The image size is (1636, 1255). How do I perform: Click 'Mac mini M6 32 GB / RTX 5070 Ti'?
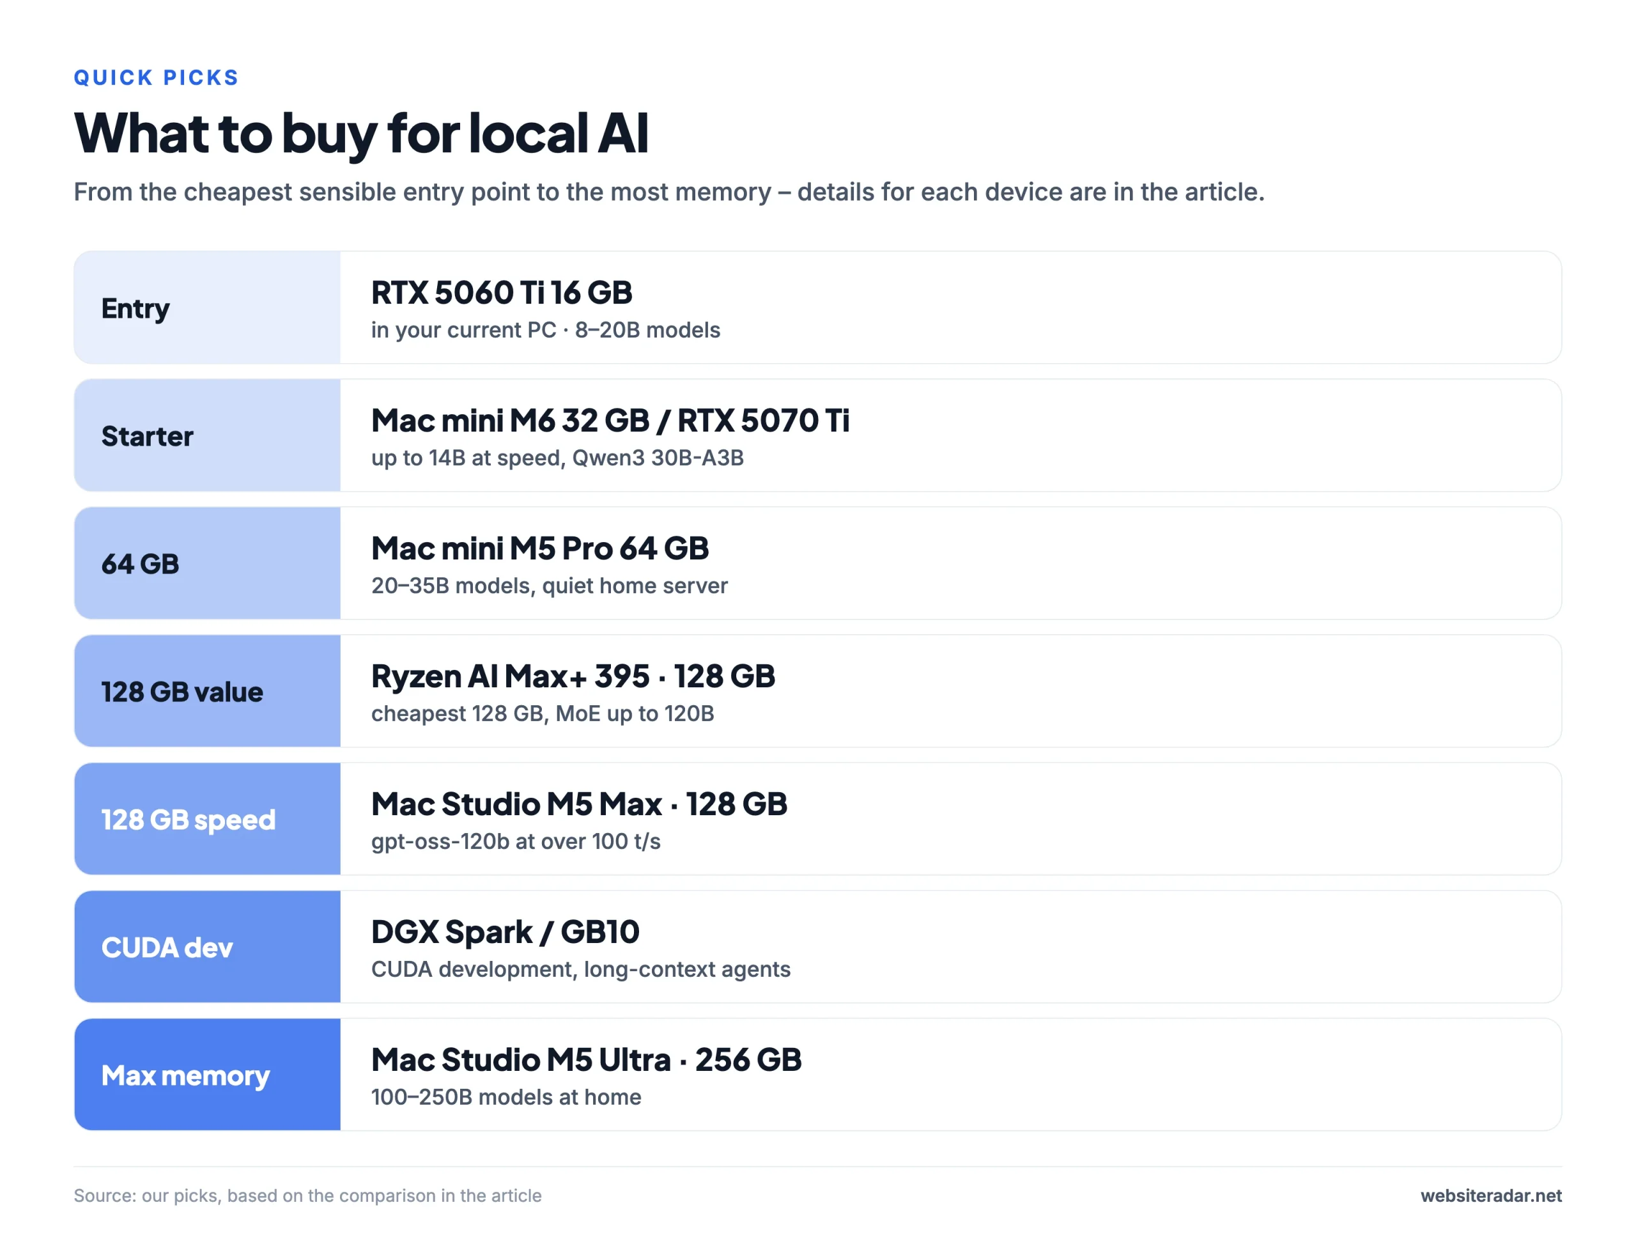[x=610, y=421]
